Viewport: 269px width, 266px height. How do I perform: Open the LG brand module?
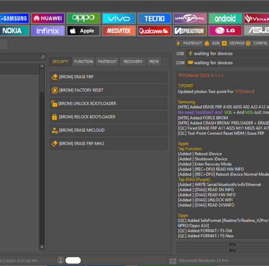point(225,30)
